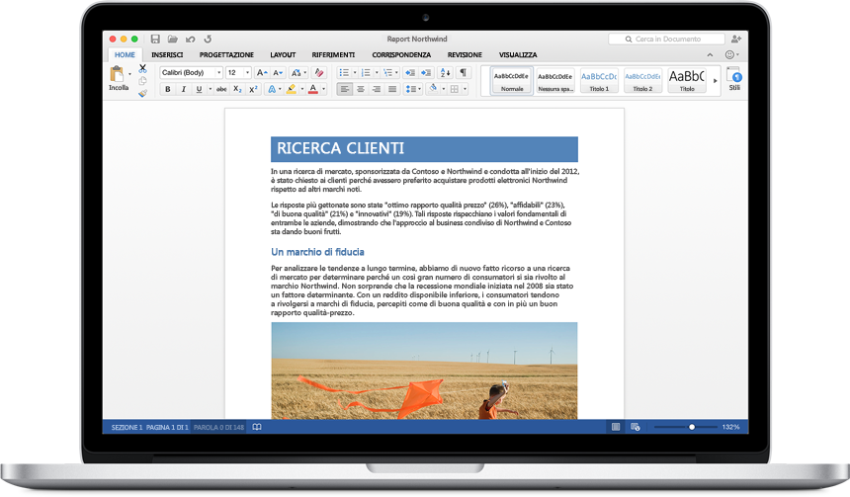Cut selection with scissors icon
Viewport: 850px width, 497px height.
142,69
